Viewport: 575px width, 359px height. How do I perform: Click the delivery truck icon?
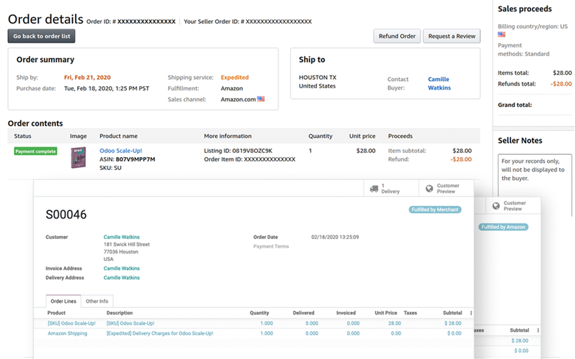[x=374, y=189]
